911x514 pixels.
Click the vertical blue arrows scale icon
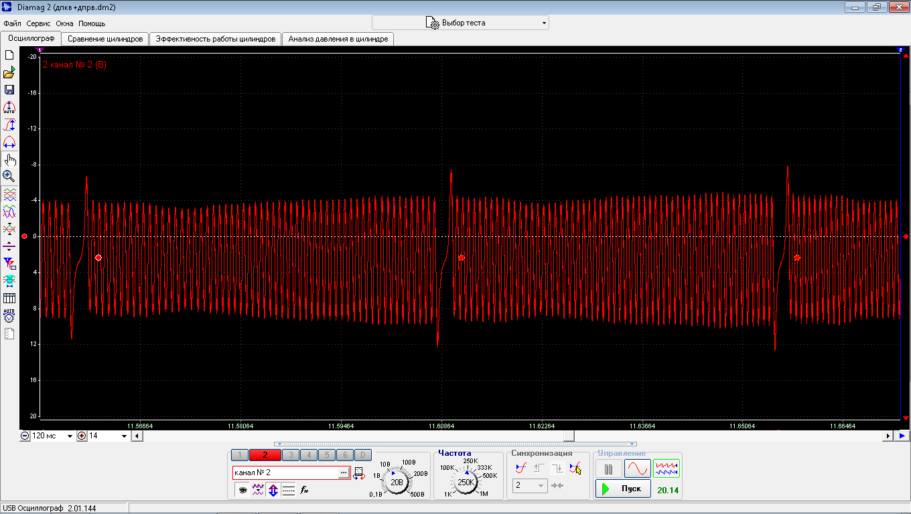(273, 490)
